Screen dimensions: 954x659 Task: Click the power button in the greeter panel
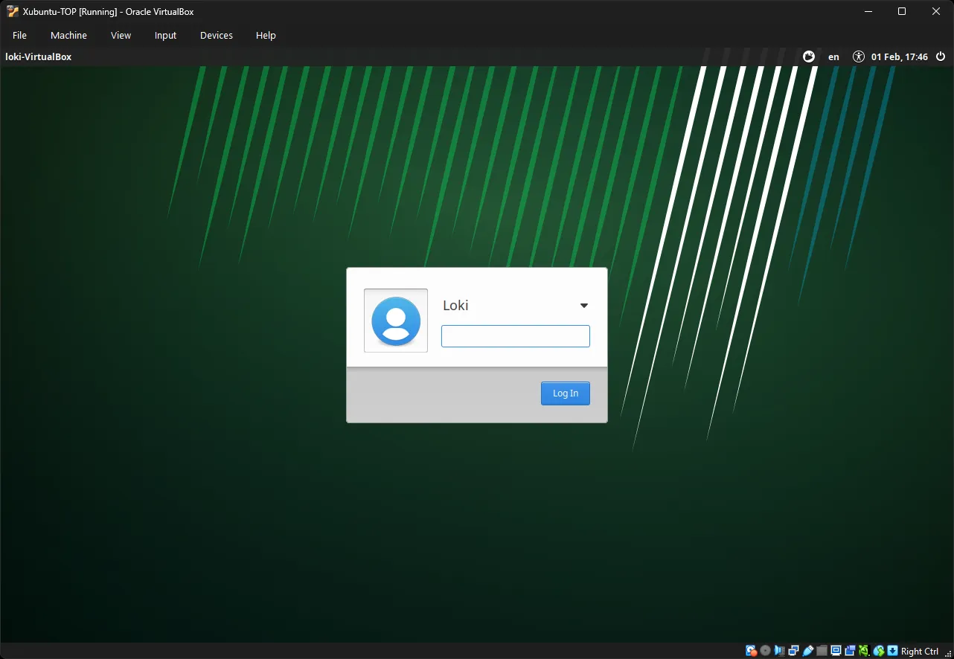point(940,56)
